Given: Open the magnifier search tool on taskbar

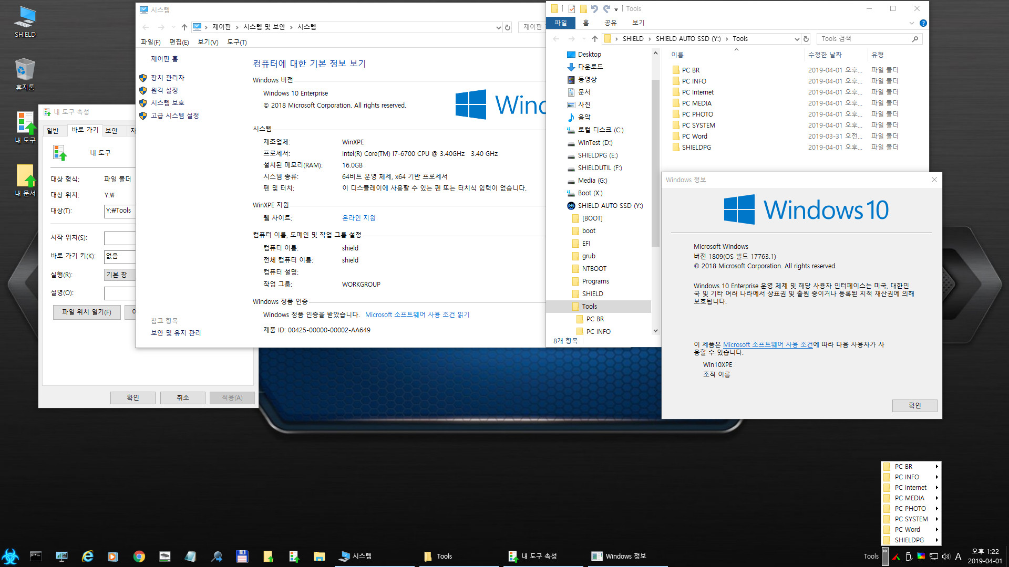Looking at the screenshot, I should pos(216,556).
